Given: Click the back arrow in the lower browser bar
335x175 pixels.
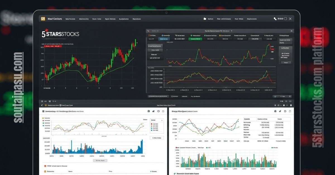Looking at the screenshot, I should [x=42, y=106].
